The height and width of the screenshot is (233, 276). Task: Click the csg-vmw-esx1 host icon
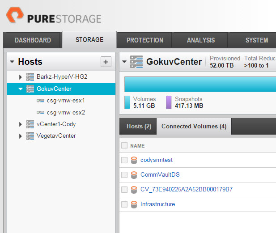point(40,101)
